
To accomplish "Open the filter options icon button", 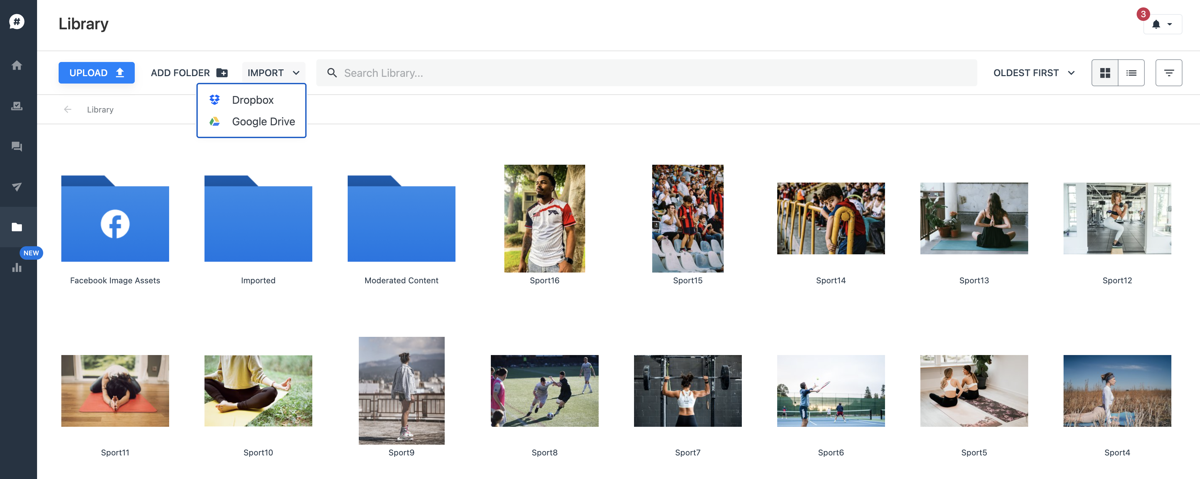I will 1168,73.
